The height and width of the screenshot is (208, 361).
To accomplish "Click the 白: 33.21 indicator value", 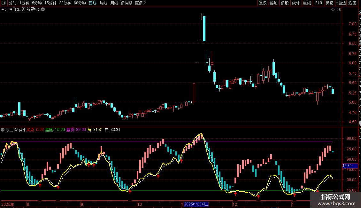I will click(x=112, y=130).
